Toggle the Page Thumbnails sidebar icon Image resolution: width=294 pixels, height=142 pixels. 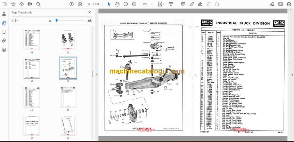[x=4, y=23]
